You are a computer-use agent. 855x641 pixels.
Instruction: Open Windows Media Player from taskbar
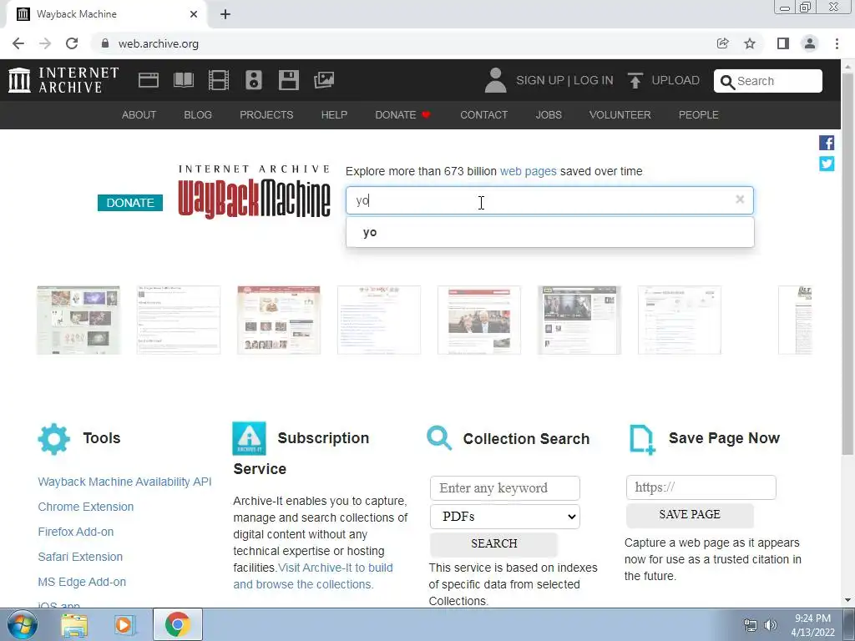124,624
